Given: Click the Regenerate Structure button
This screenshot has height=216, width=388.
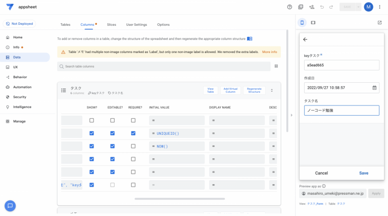Looking at the screenshot, I should pyautogui.click(x=254, y=90).
